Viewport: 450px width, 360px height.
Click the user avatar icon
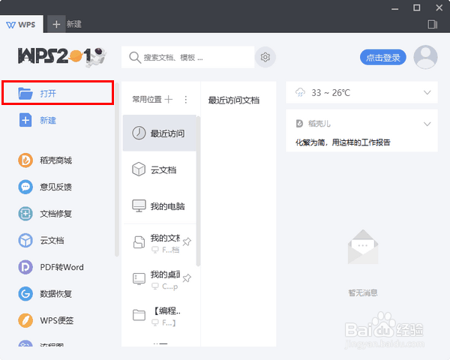click(425, 57)
